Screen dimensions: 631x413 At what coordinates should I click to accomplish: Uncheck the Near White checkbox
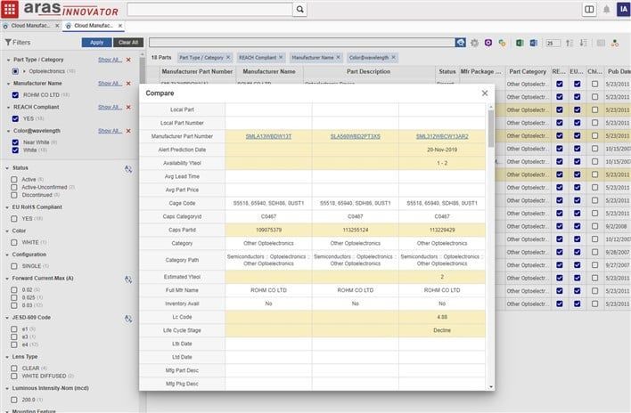tap(14, 142)
